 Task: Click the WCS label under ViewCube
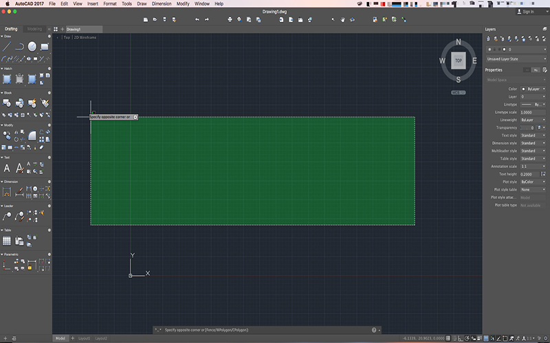(x=459, y=93)
